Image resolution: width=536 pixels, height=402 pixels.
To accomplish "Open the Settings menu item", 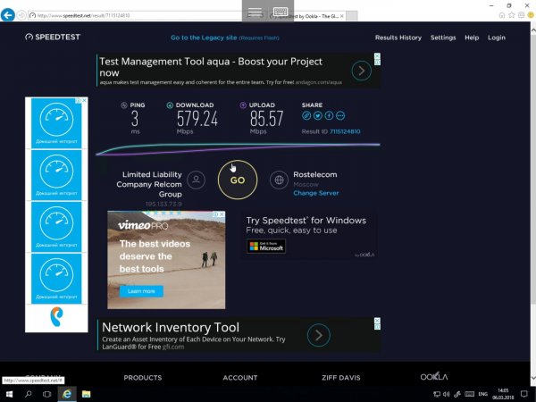I will coord(443,38).
